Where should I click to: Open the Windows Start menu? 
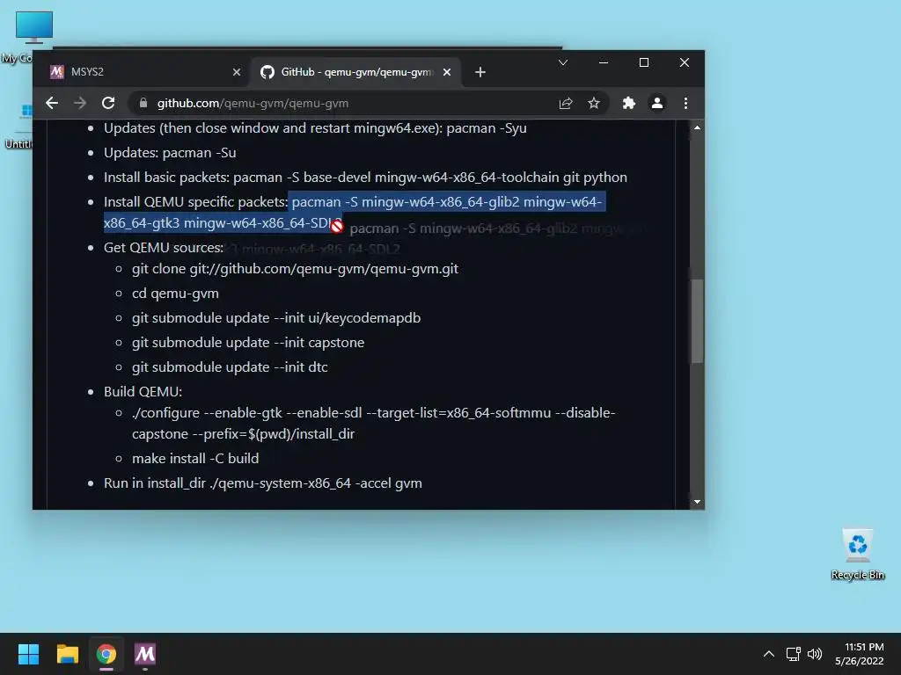(x=28, y=654)
